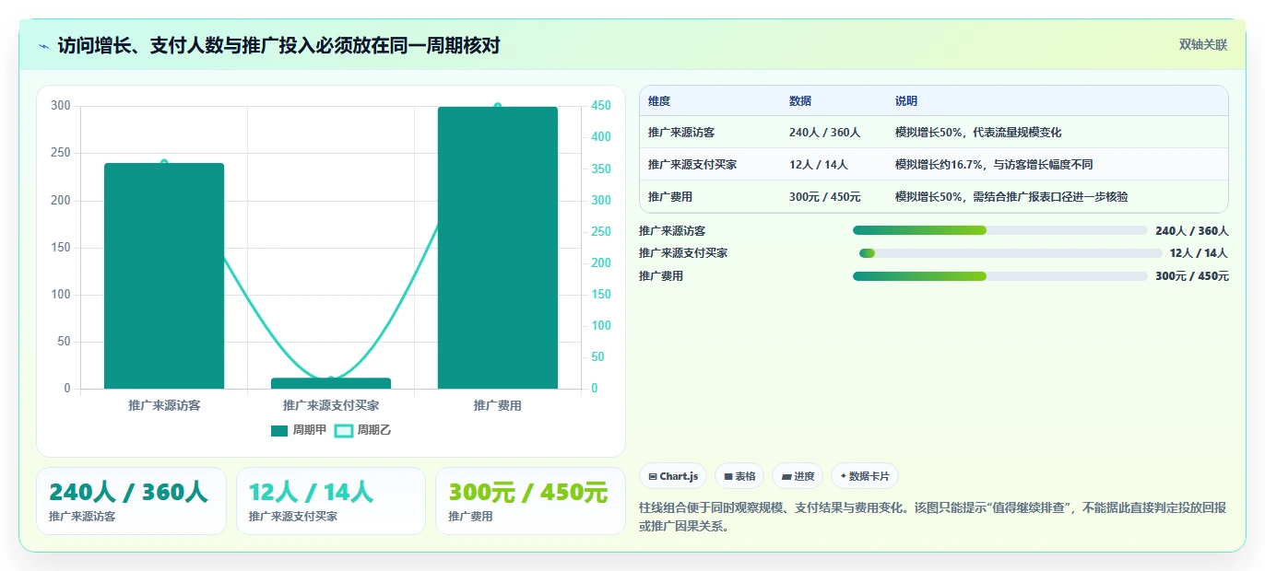The width and height of the screenshot is (1265, 571).
Task: Click the line point above 推广来源访客 bar
Action: pyautogui.click(x=164, y=163)
